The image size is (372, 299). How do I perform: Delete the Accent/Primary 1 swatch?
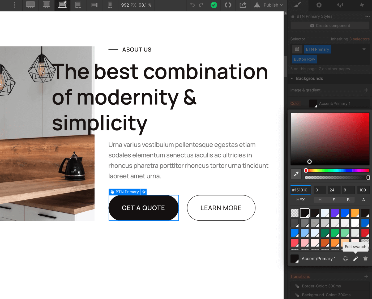tap(365, 258)
